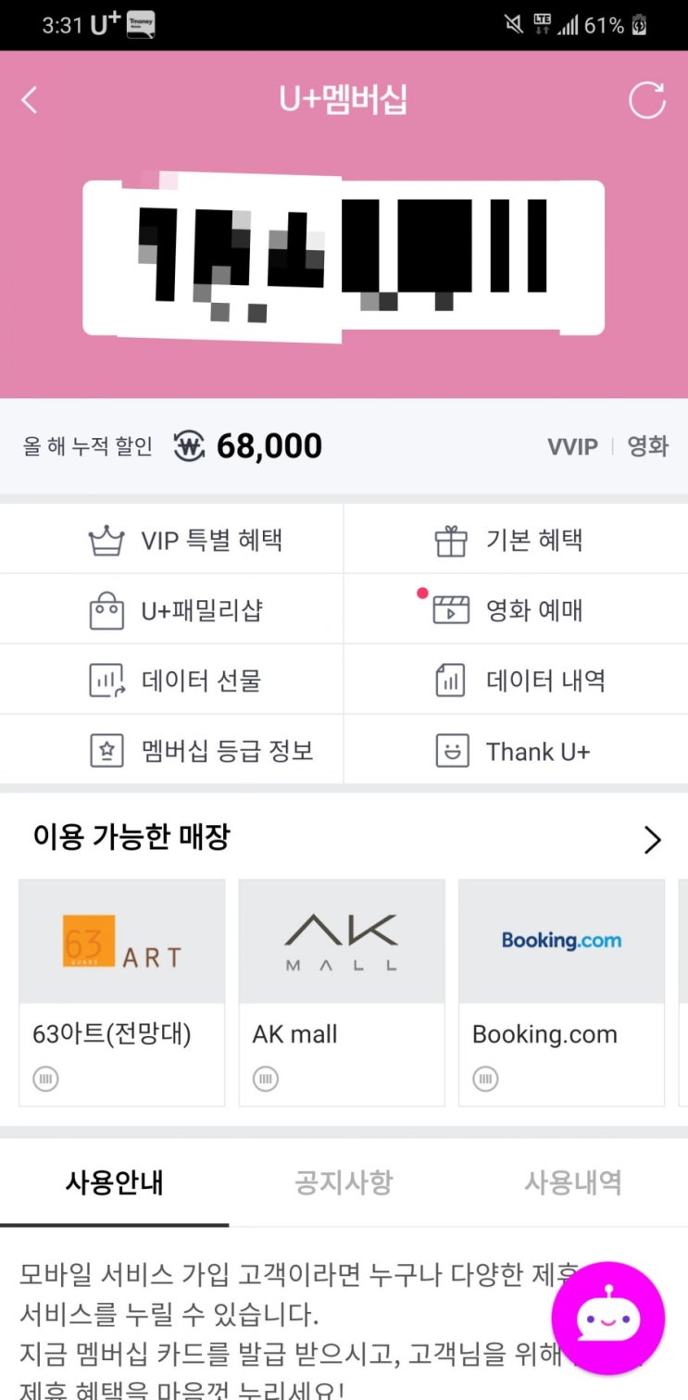Expand 이용 가능한 매장 full store list
Screen dimensions: 688x1400
653,840
